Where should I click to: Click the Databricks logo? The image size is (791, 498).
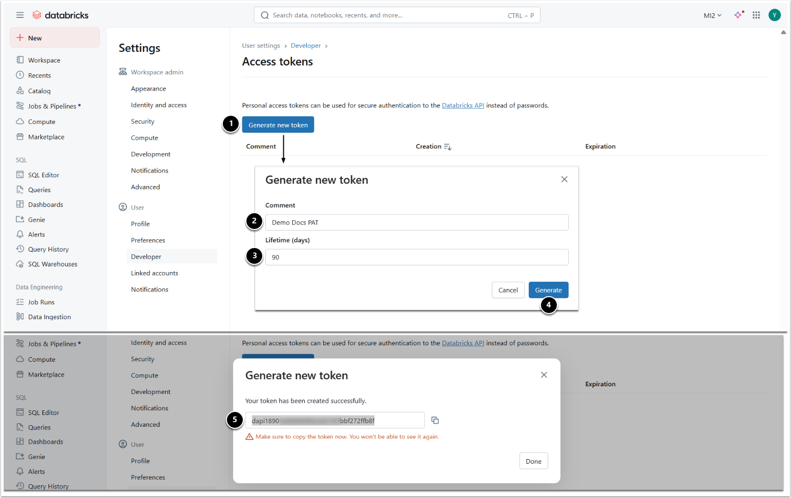click(x=60, y=15)
